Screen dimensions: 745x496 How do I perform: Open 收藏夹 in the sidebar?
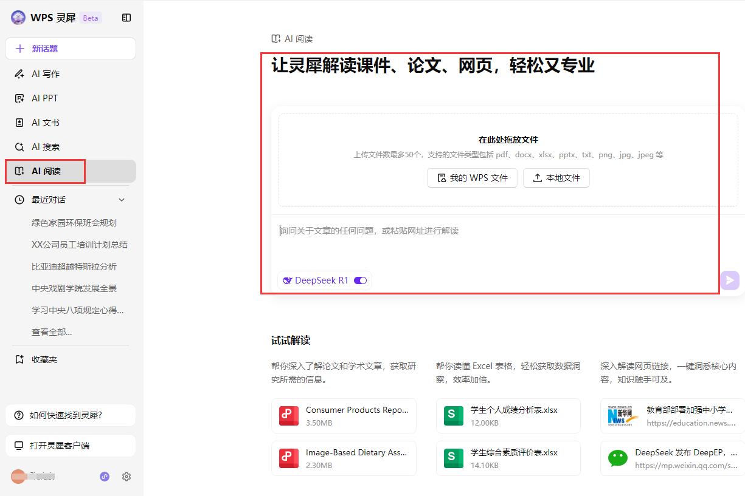tap(71, 359)
